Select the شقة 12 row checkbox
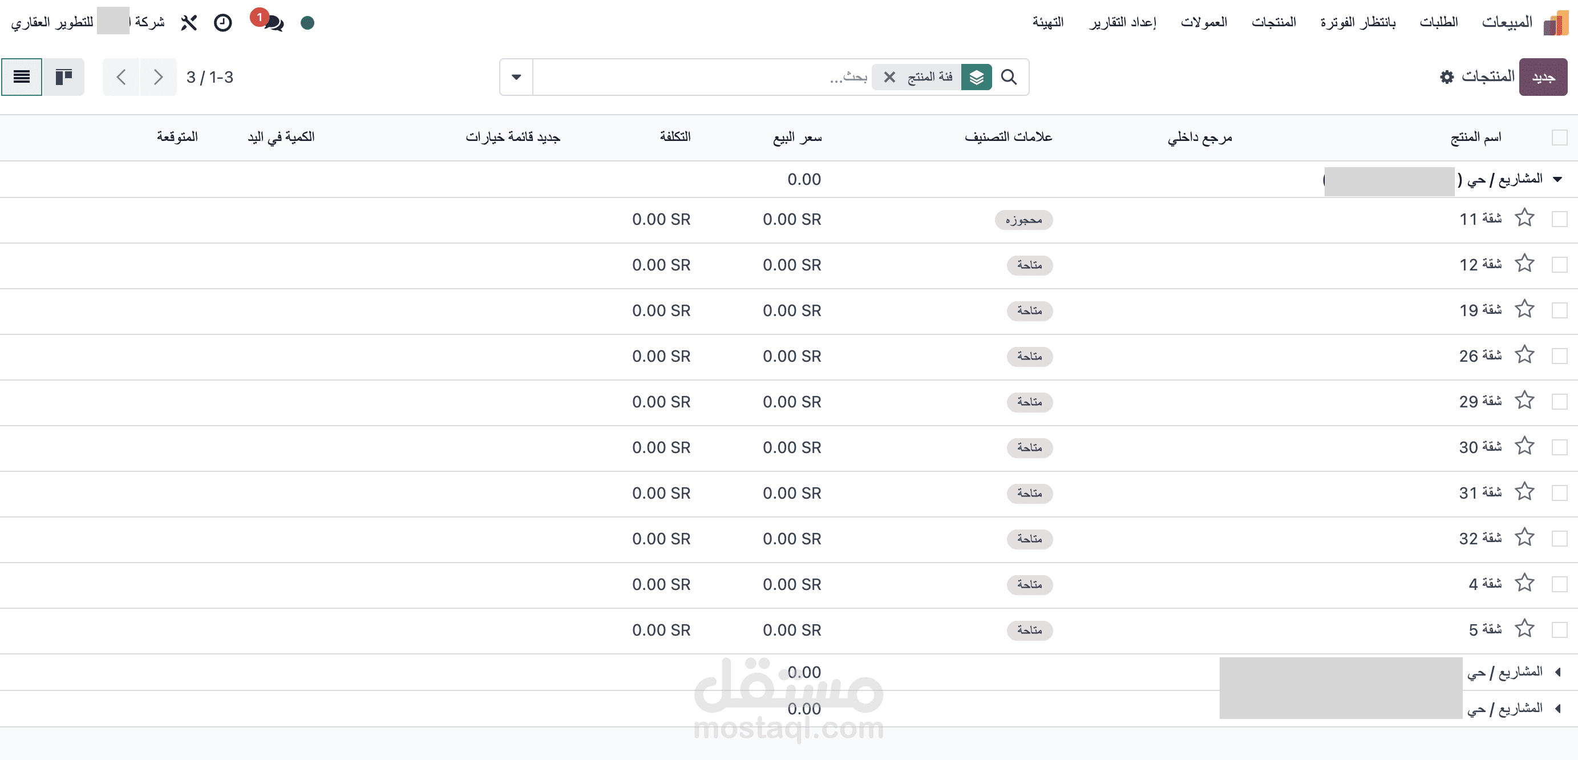1578x760 pixels. click(1559, 265)
